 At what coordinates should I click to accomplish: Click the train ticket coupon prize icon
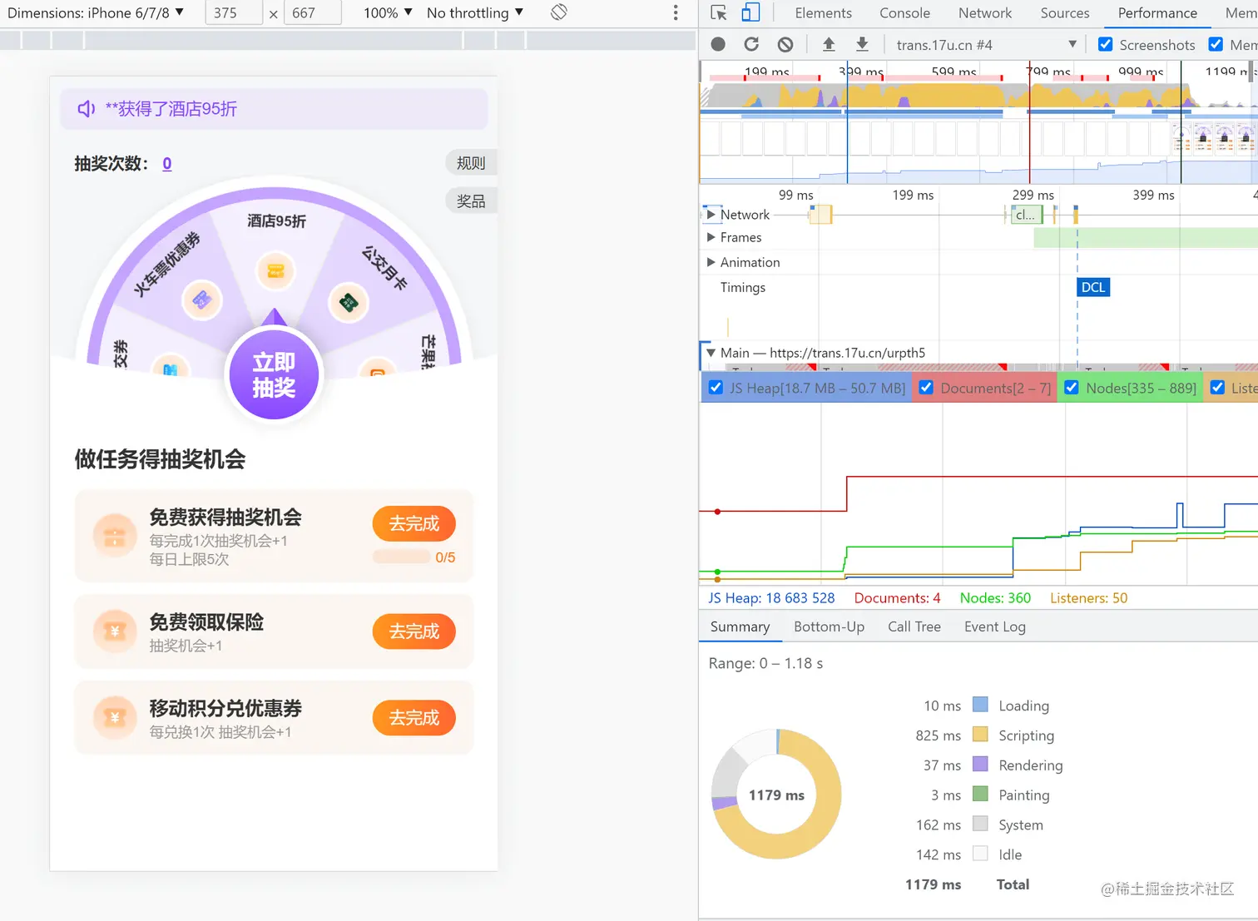tap(201, 300)
